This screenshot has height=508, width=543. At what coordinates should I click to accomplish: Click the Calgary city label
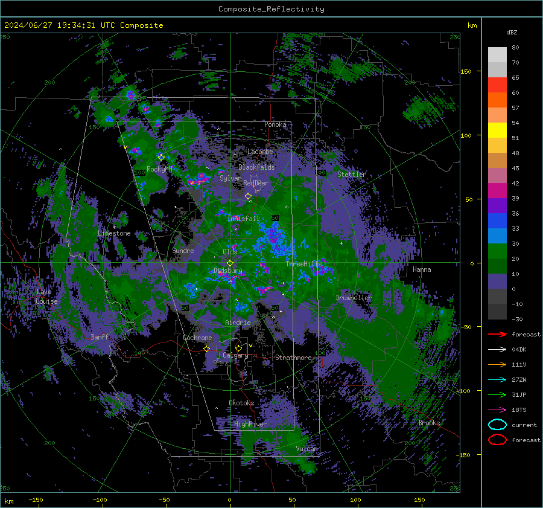point(235,355)
